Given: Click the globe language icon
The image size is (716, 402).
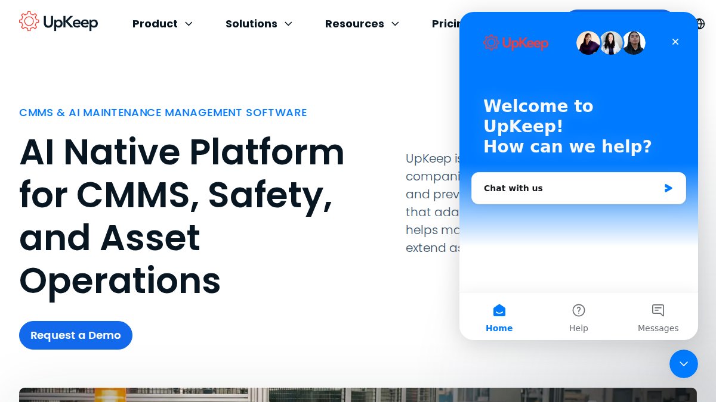Looking at the screenshot, I should point(701,24).
